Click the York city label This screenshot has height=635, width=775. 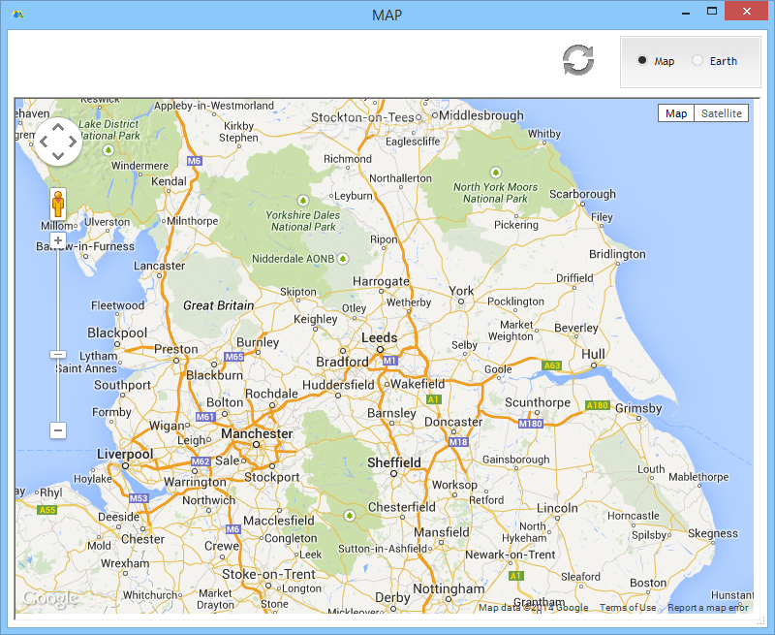coord(461,291)
